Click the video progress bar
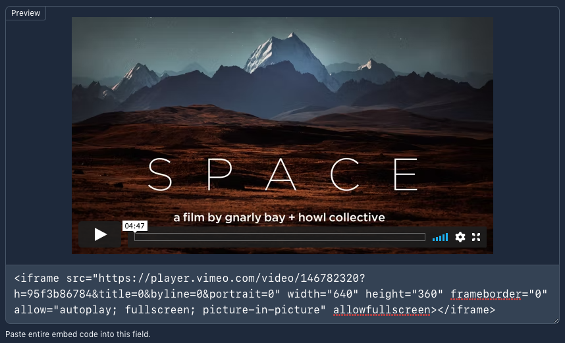The height and width of the screenshot is (343, 565). (280, 237)
